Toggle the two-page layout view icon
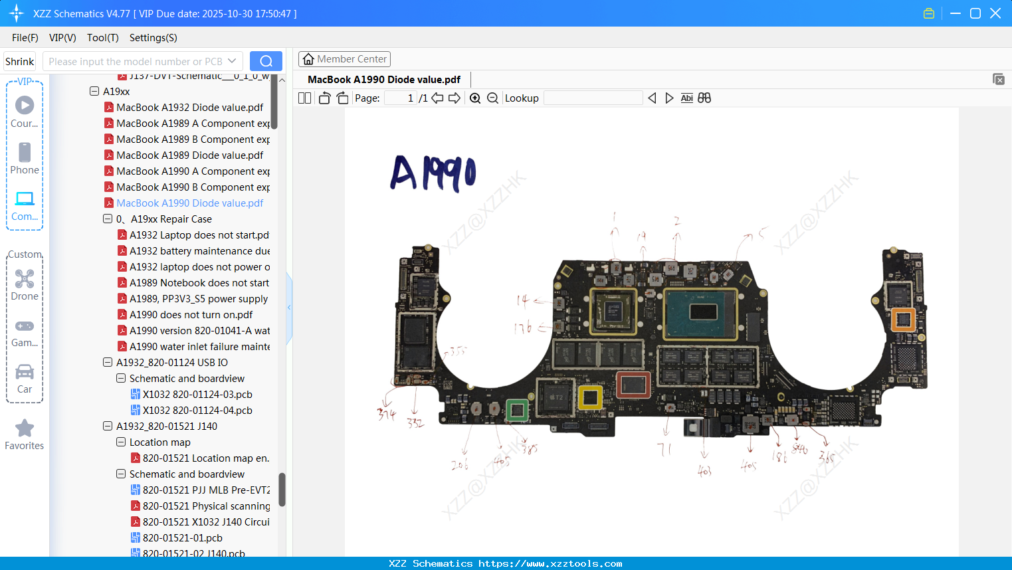The height and width of the screenshot is (570, 1012). coord(304,98)
